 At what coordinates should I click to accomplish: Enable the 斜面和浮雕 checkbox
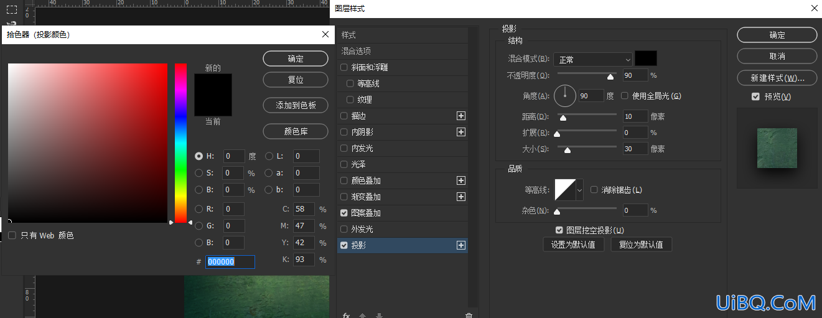tap(345, 67)
